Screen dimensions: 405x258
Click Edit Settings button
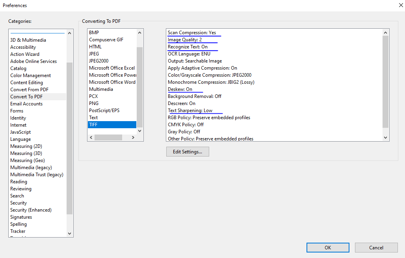tap(188, 152)
